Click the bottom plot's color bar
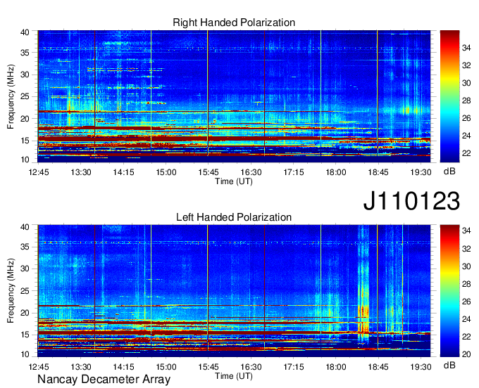Viewport: 479px width, 388px height. [x=449, y=291]
